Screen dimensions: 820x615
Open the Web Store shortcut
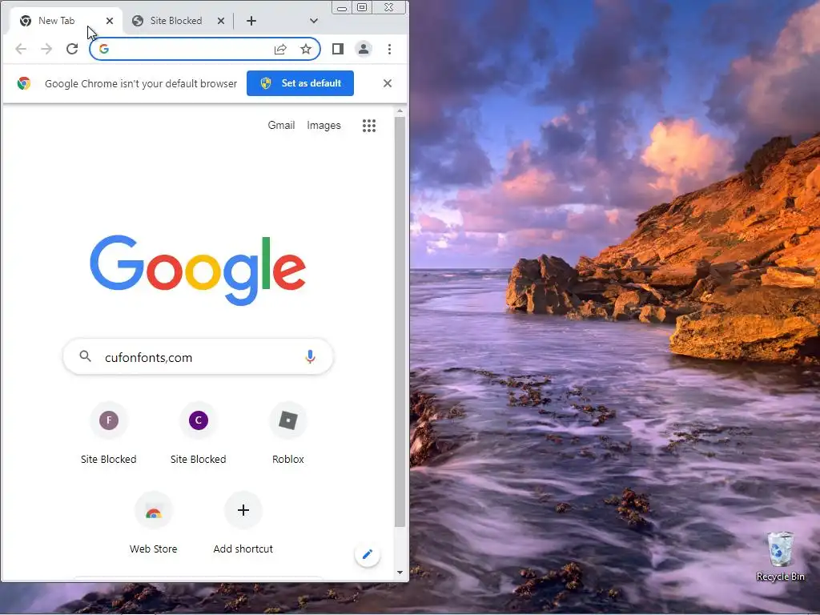pos(153,510)
